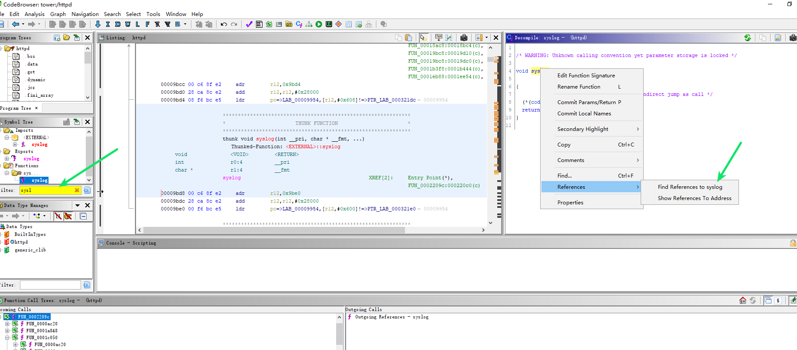Viewport: 797px width, 350px height.
Task: Choose Find References to syslog
Action: tap(690, 187)
